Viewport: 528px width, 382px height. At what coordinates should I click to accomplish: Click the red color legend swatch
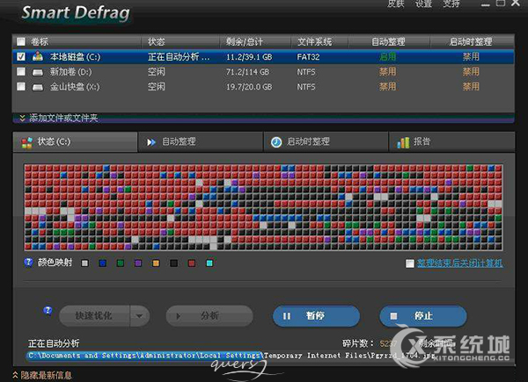[x=192, y=263]
